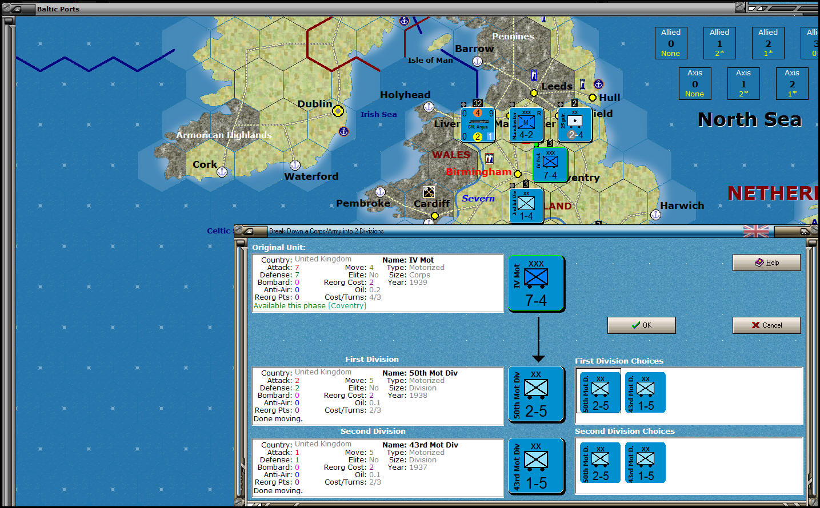The image size is (820, 508).
Task: Click the 'Name: 43rd Mot Div' field
Action: [420, 445]
